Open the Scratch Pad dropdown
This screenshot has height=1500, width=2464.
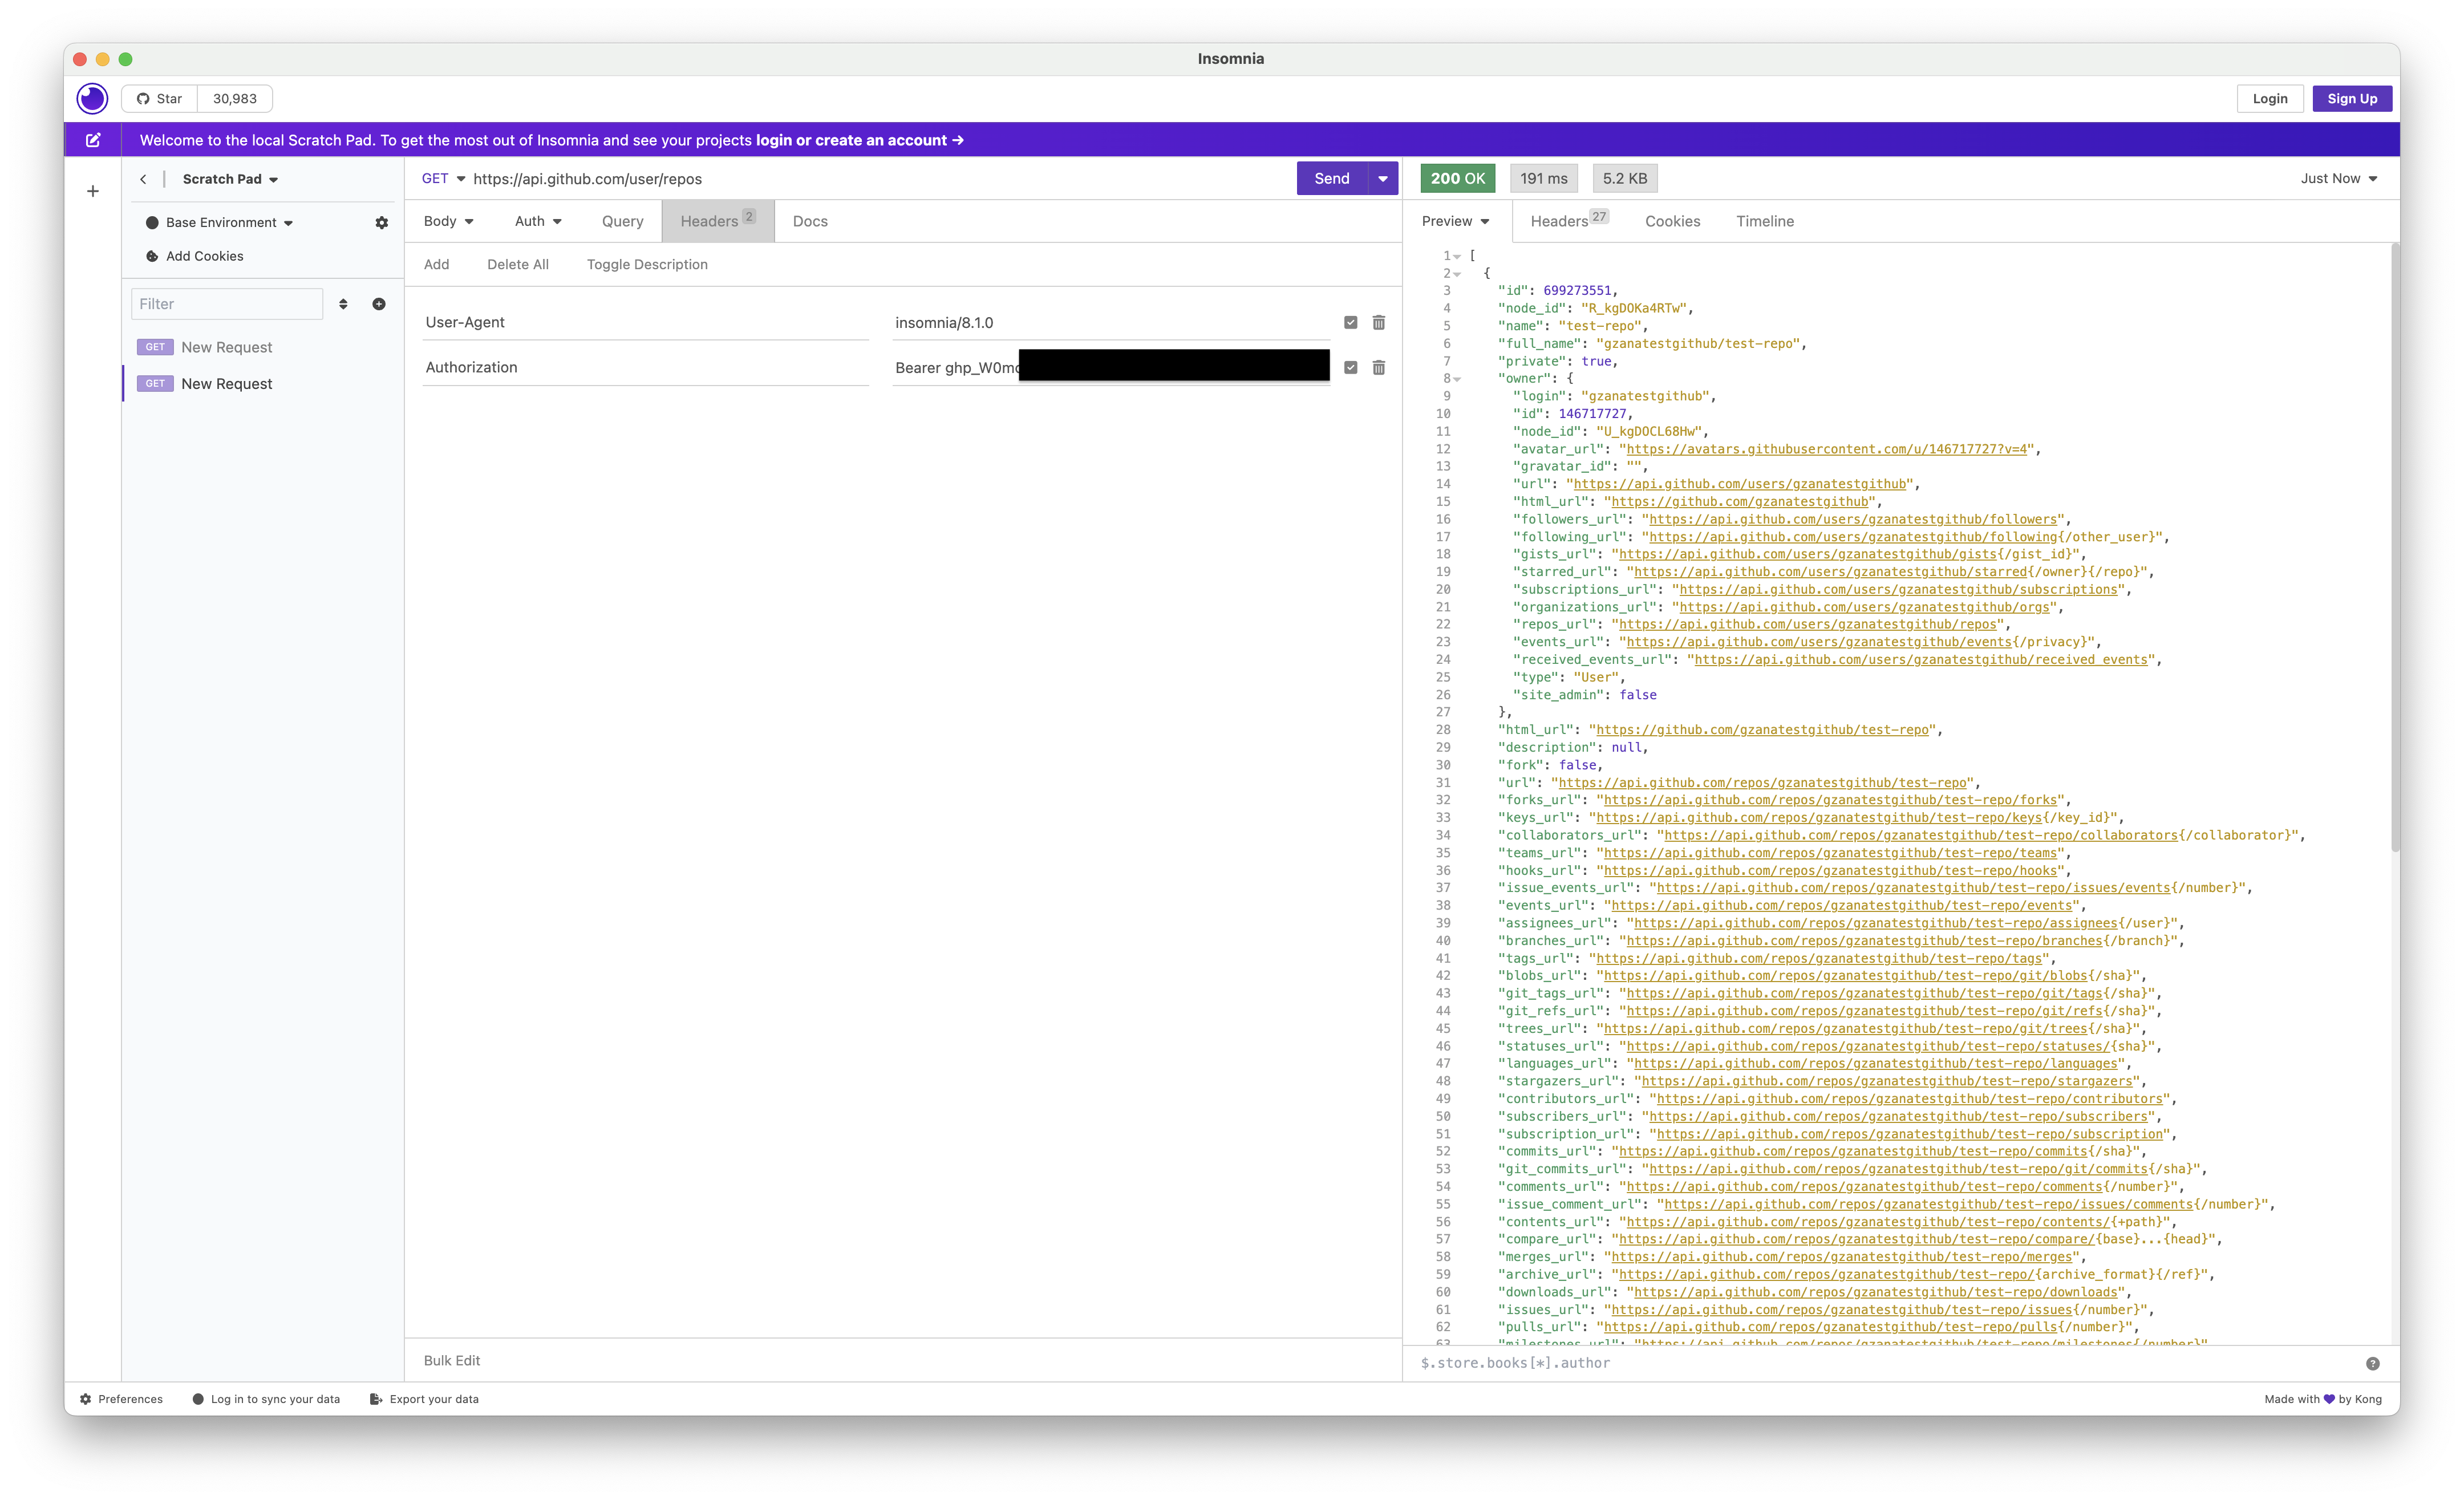230,179
